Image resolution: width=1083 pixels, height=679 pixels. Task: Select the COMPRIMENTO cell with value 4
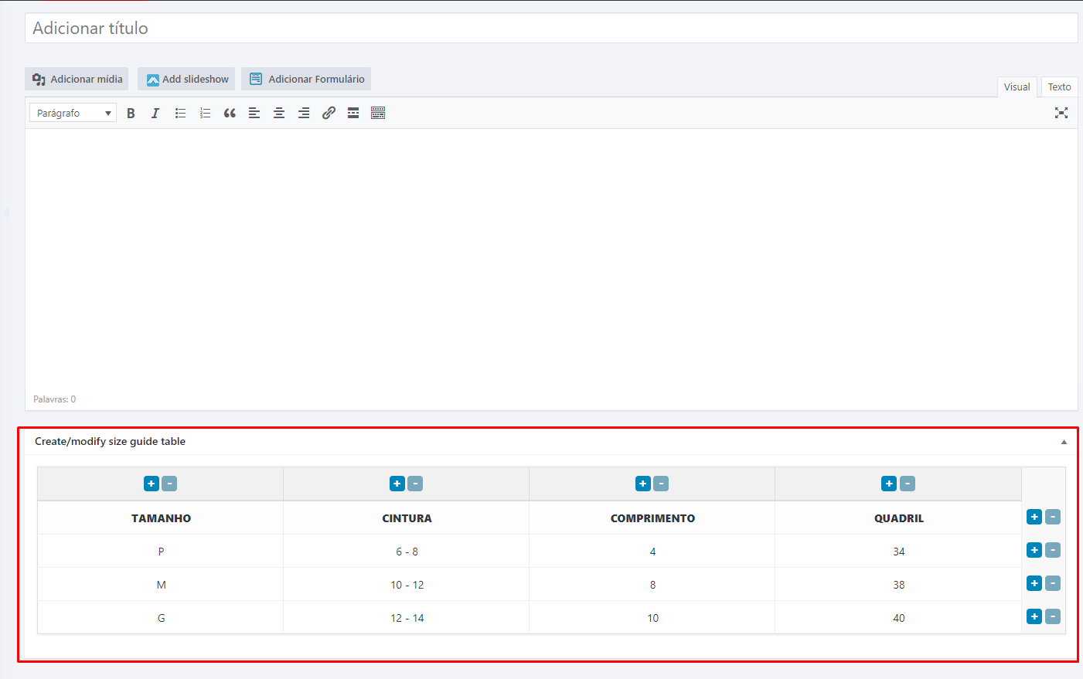tap(652, 552)
